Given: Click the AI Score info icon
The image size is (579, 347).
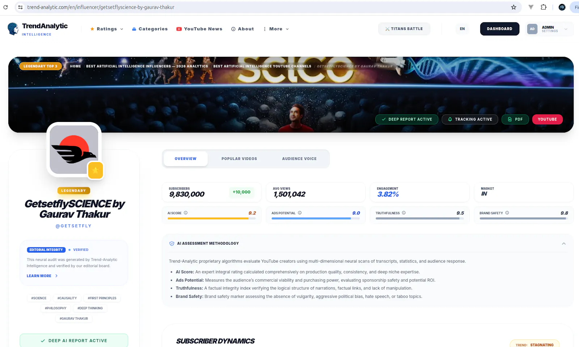Looking at the screenshot, I should tap(186, 213).
